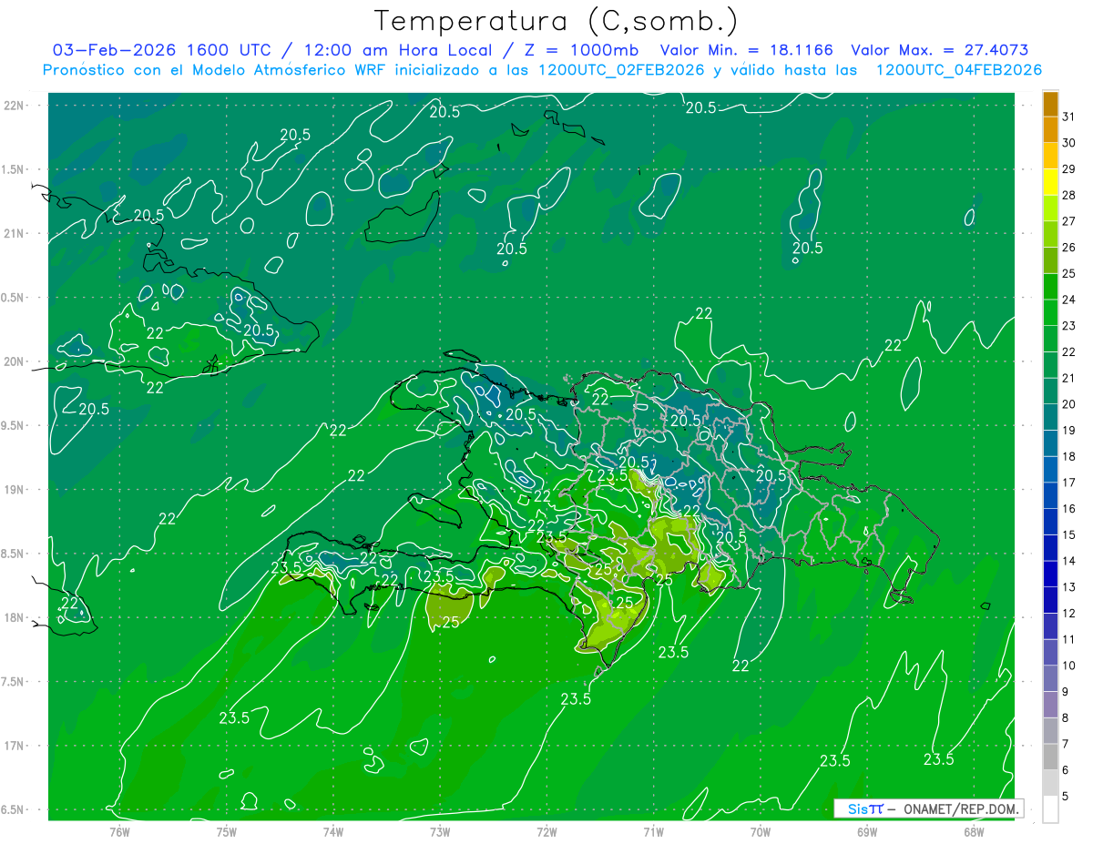Pick the purple swatch between 8 and 9
This screenshot has width=1093, height=844.
(x=1050, y=705)
